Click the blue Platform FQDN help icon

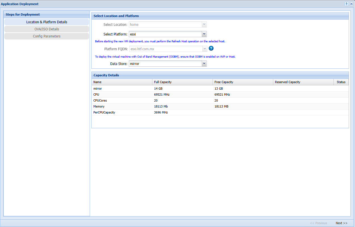[211, 49]
